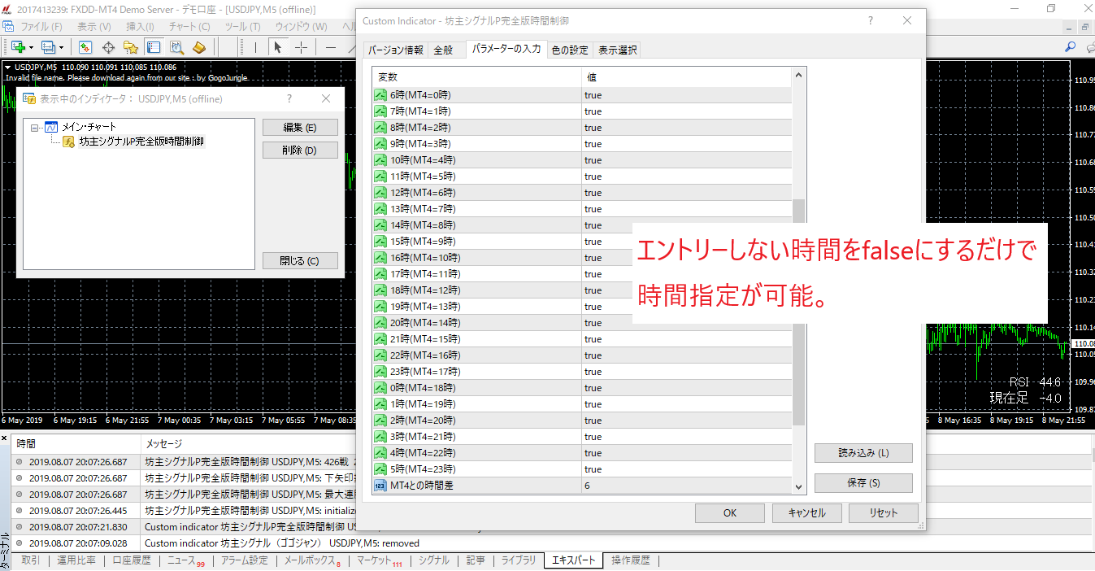
Task: Open the アラーム設定 terminal tab
Action: (245, 560)
